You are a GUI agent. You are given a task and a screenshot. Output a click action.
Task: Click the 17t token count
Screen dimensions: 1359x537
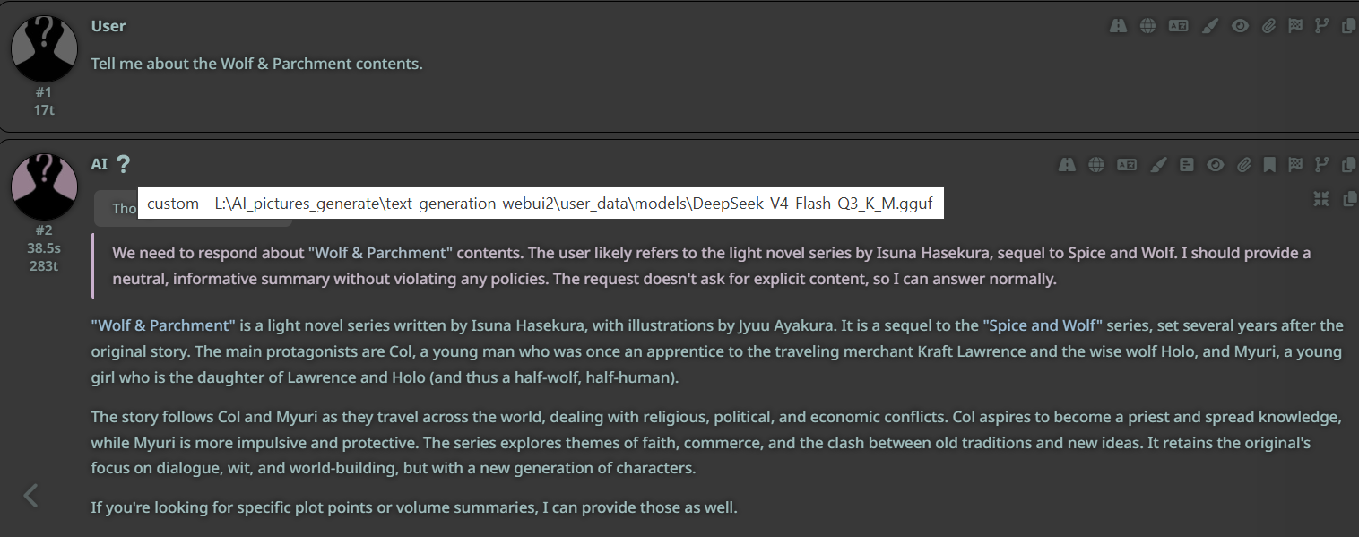click(44, 110)
